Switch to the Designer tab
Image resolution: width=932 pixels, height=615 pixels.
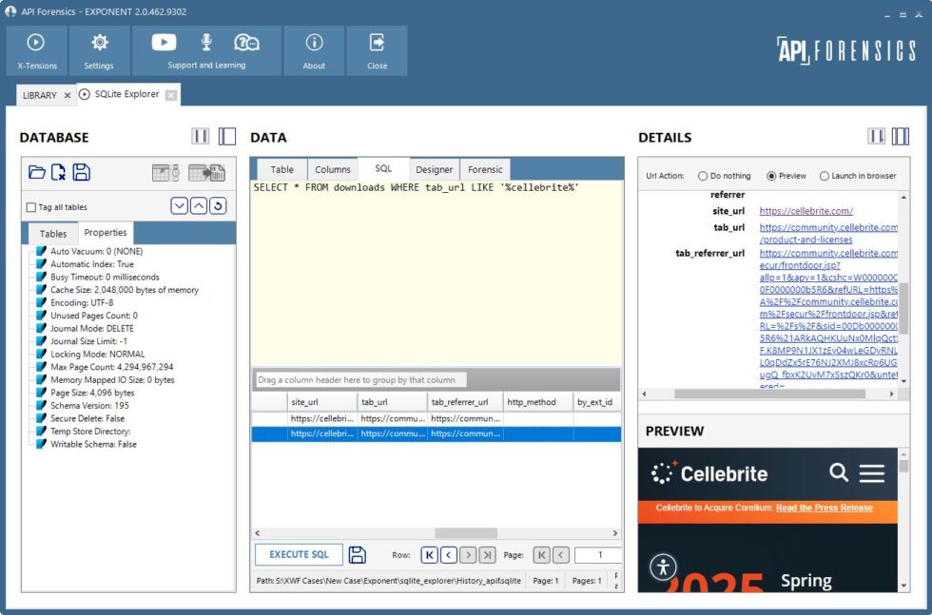(x=435, y=168)
